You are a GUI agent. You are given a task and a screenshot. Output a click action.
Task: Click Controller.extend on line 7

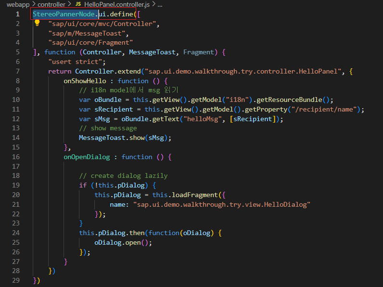coord(108,72)
